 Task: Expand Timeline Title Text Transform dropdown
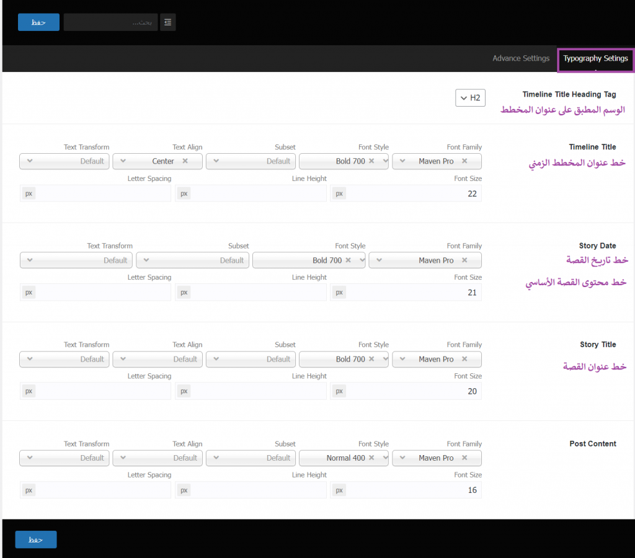(64, 161)
